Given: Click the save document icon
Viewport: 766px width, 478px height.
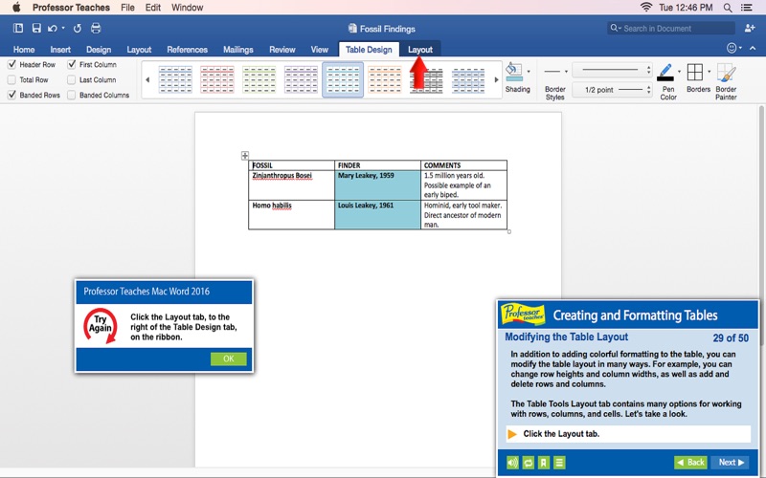Looking at the screenshot, I should point(36,29).
